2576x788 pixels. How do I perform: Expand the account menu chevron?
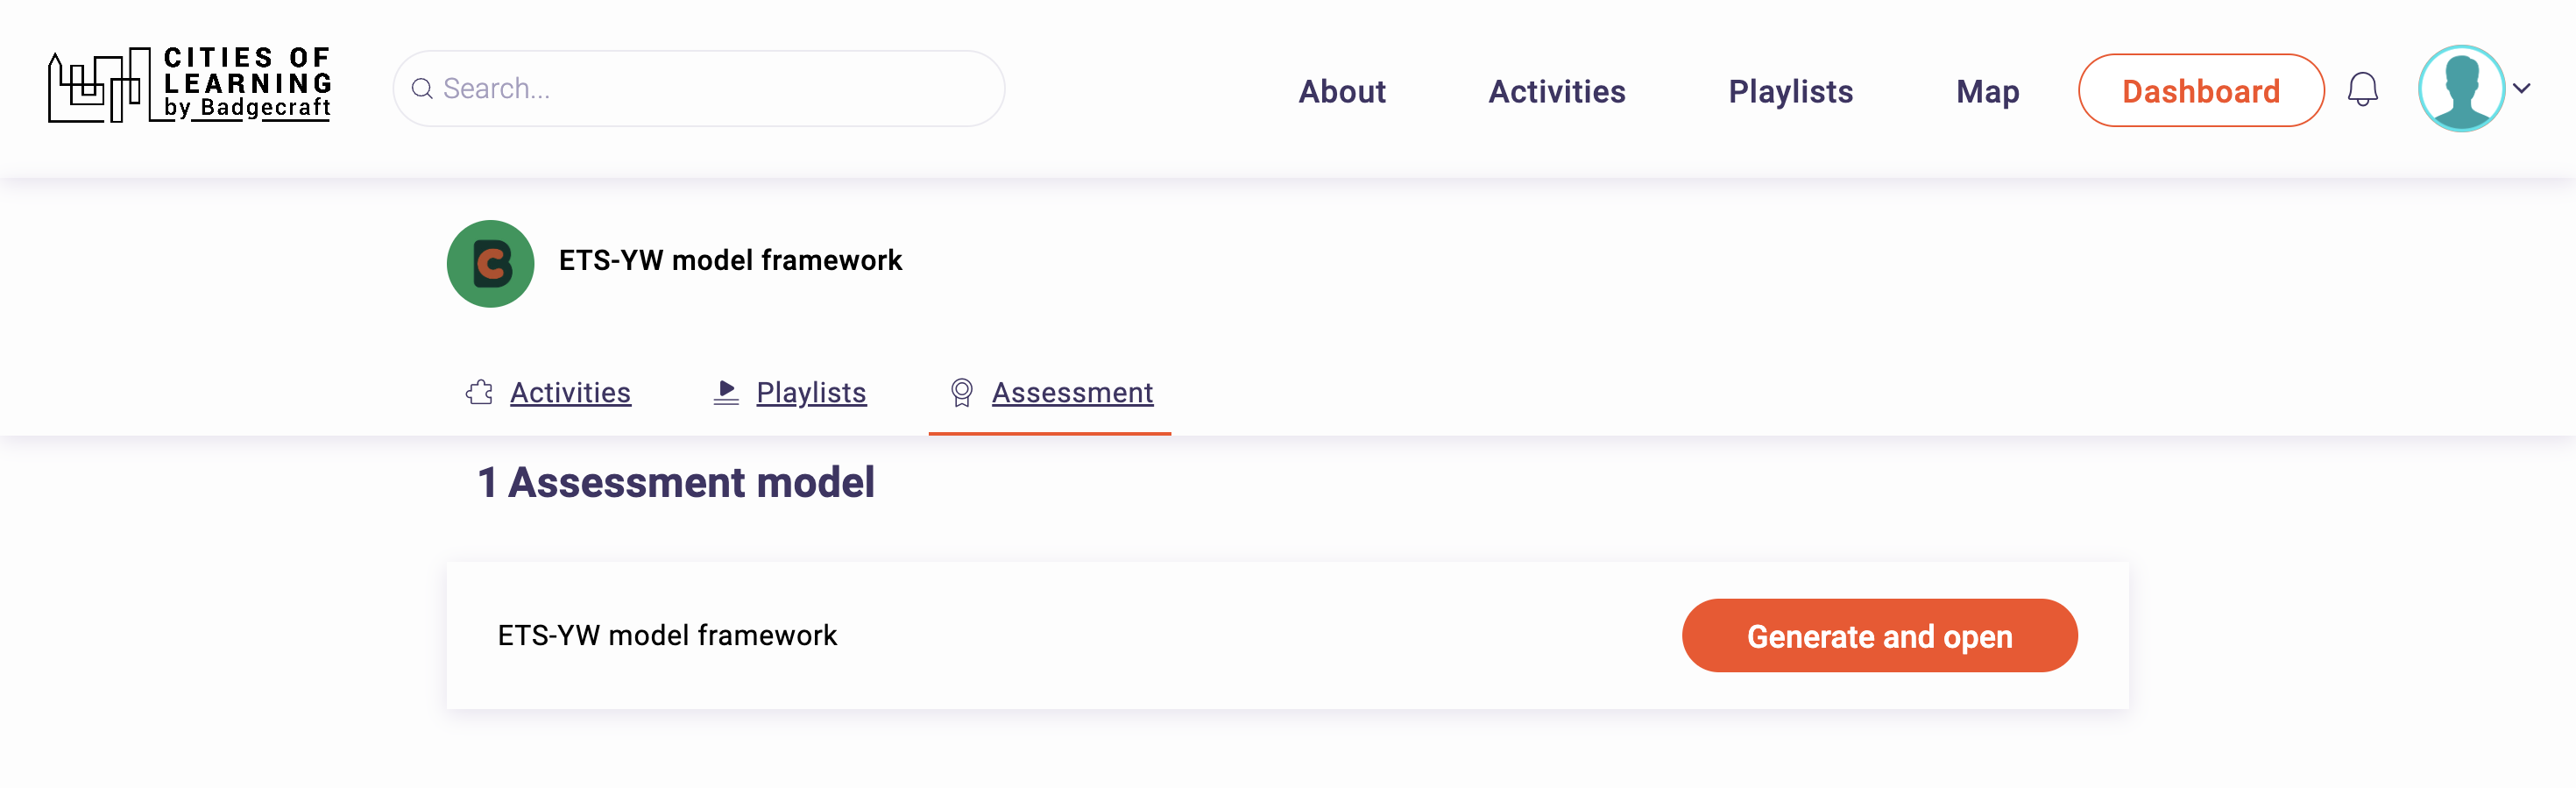click(2522, 89)
